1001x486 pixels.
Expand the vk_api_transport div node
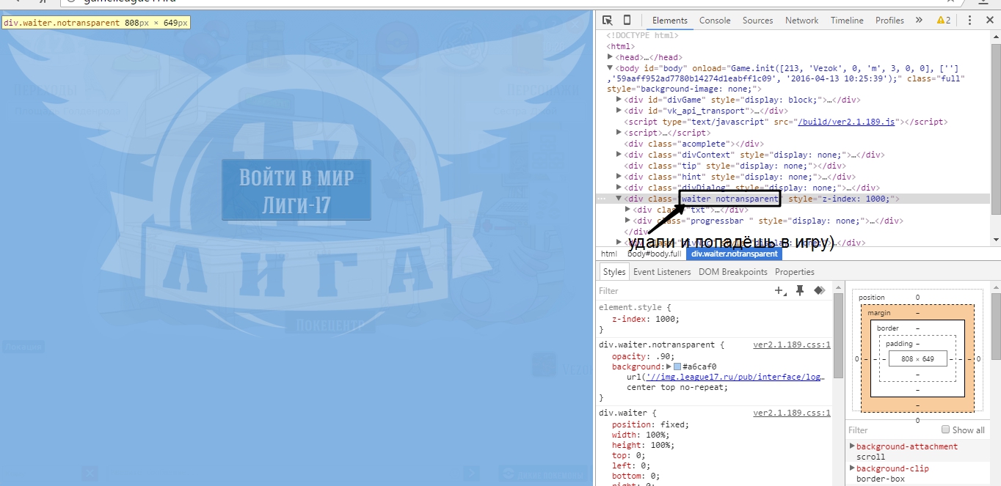pyautogui.click(x=619, y=111)
